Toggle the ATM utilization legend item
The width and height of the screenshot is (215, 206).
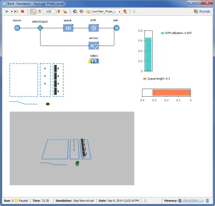pos(176,33)
